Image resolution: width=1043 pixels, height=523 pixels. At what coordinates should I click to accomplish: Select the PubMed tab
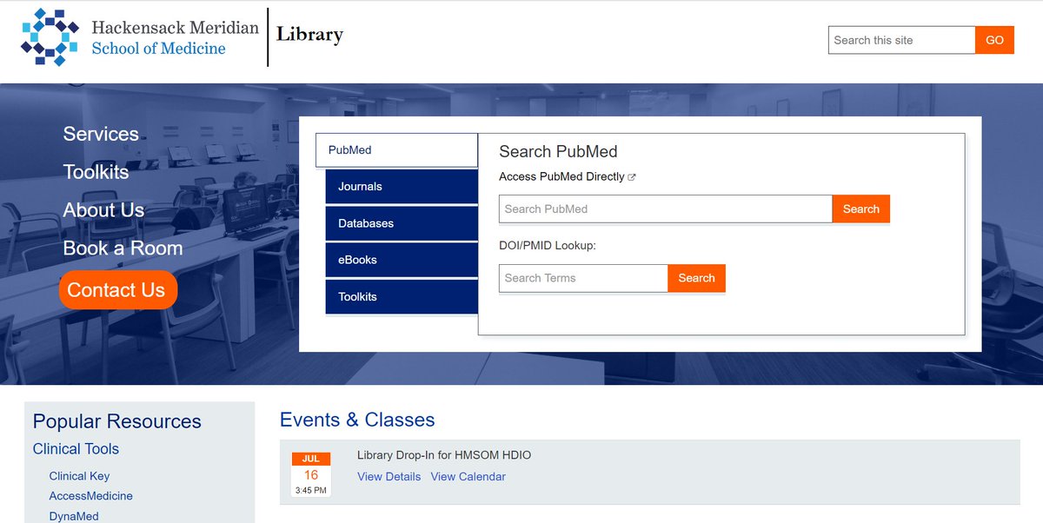click(x=396, y=150)
